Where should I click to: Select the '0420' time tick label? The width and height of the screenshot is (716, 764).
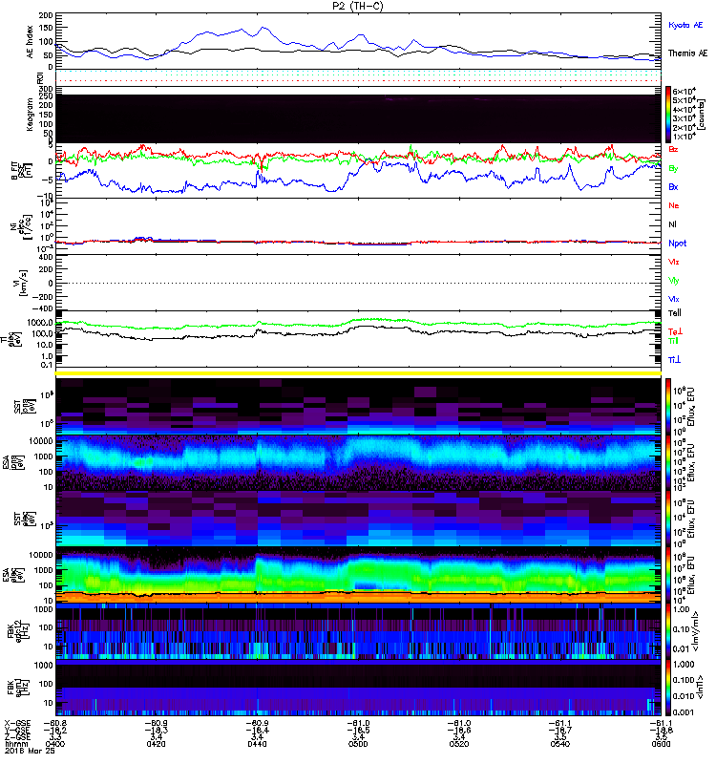(156, 744)
